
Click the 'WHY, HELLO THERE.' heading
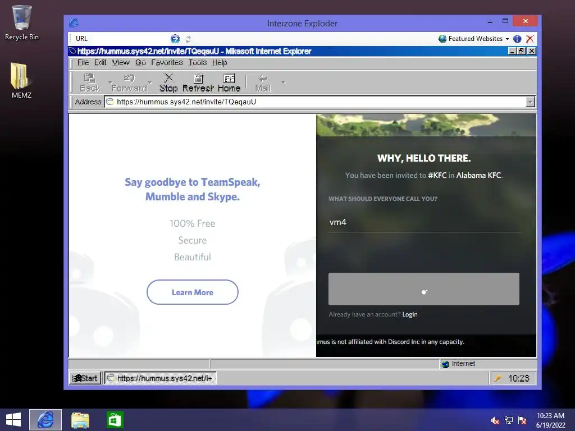point(424,158)
